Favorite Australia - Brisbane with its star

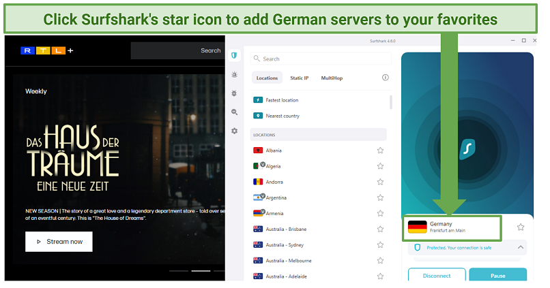pos(380,229)
